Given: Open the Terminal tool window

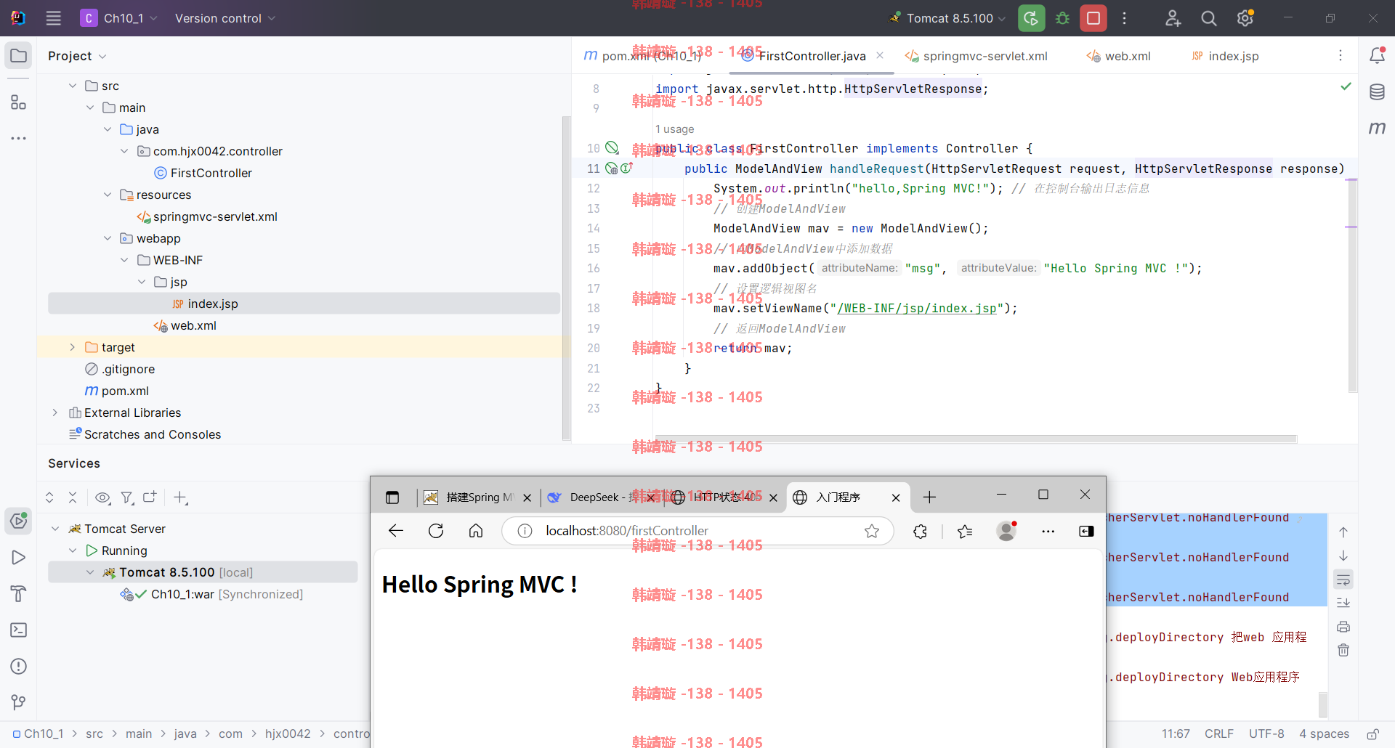Looking at the screenshot, I should tap(18, 630).
